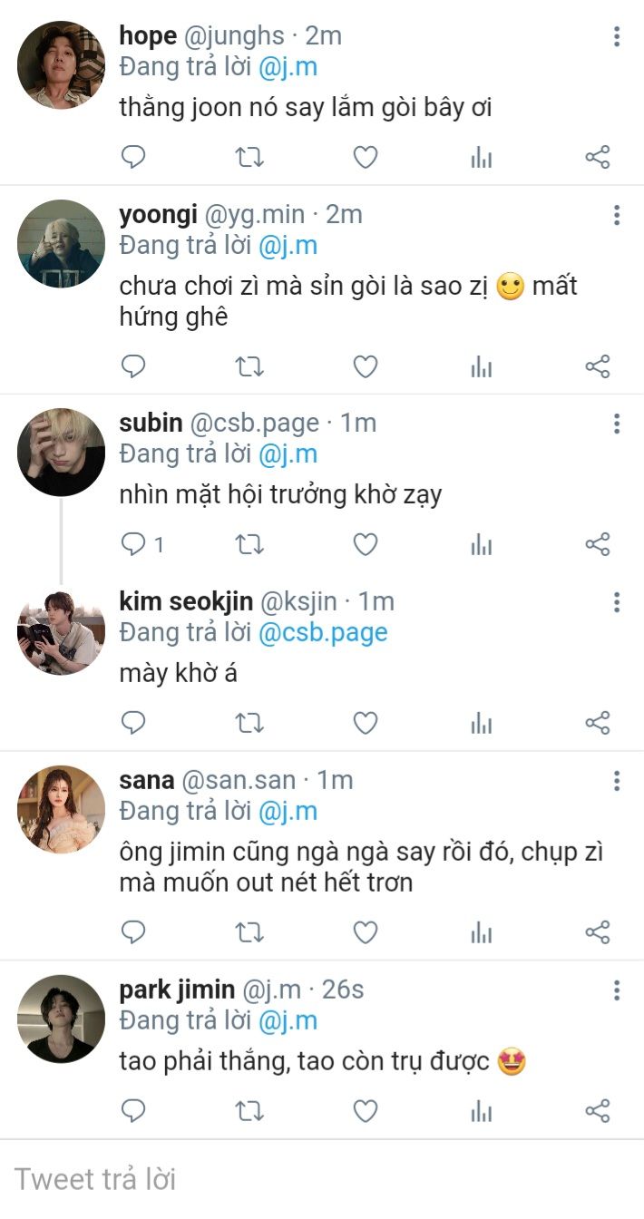Share hope's tweet
644x1219 pixels.
coord(597,158)
